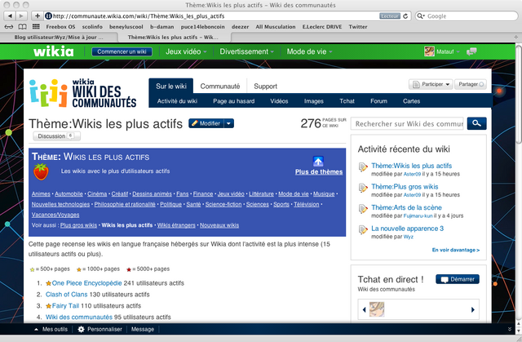Click Google search magnifier dropdown
The width and height of the screenshot is (522, 342).
point(421,16)
